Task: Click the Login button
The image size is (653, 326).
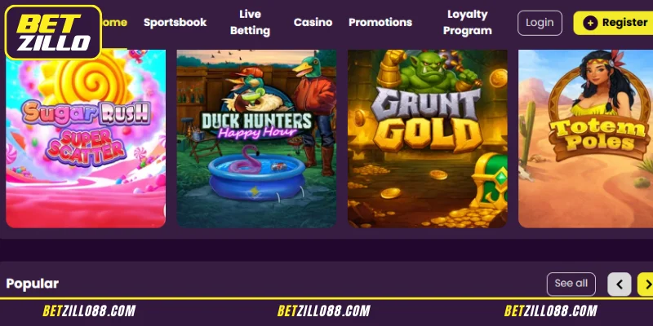Action: [540, 23]
